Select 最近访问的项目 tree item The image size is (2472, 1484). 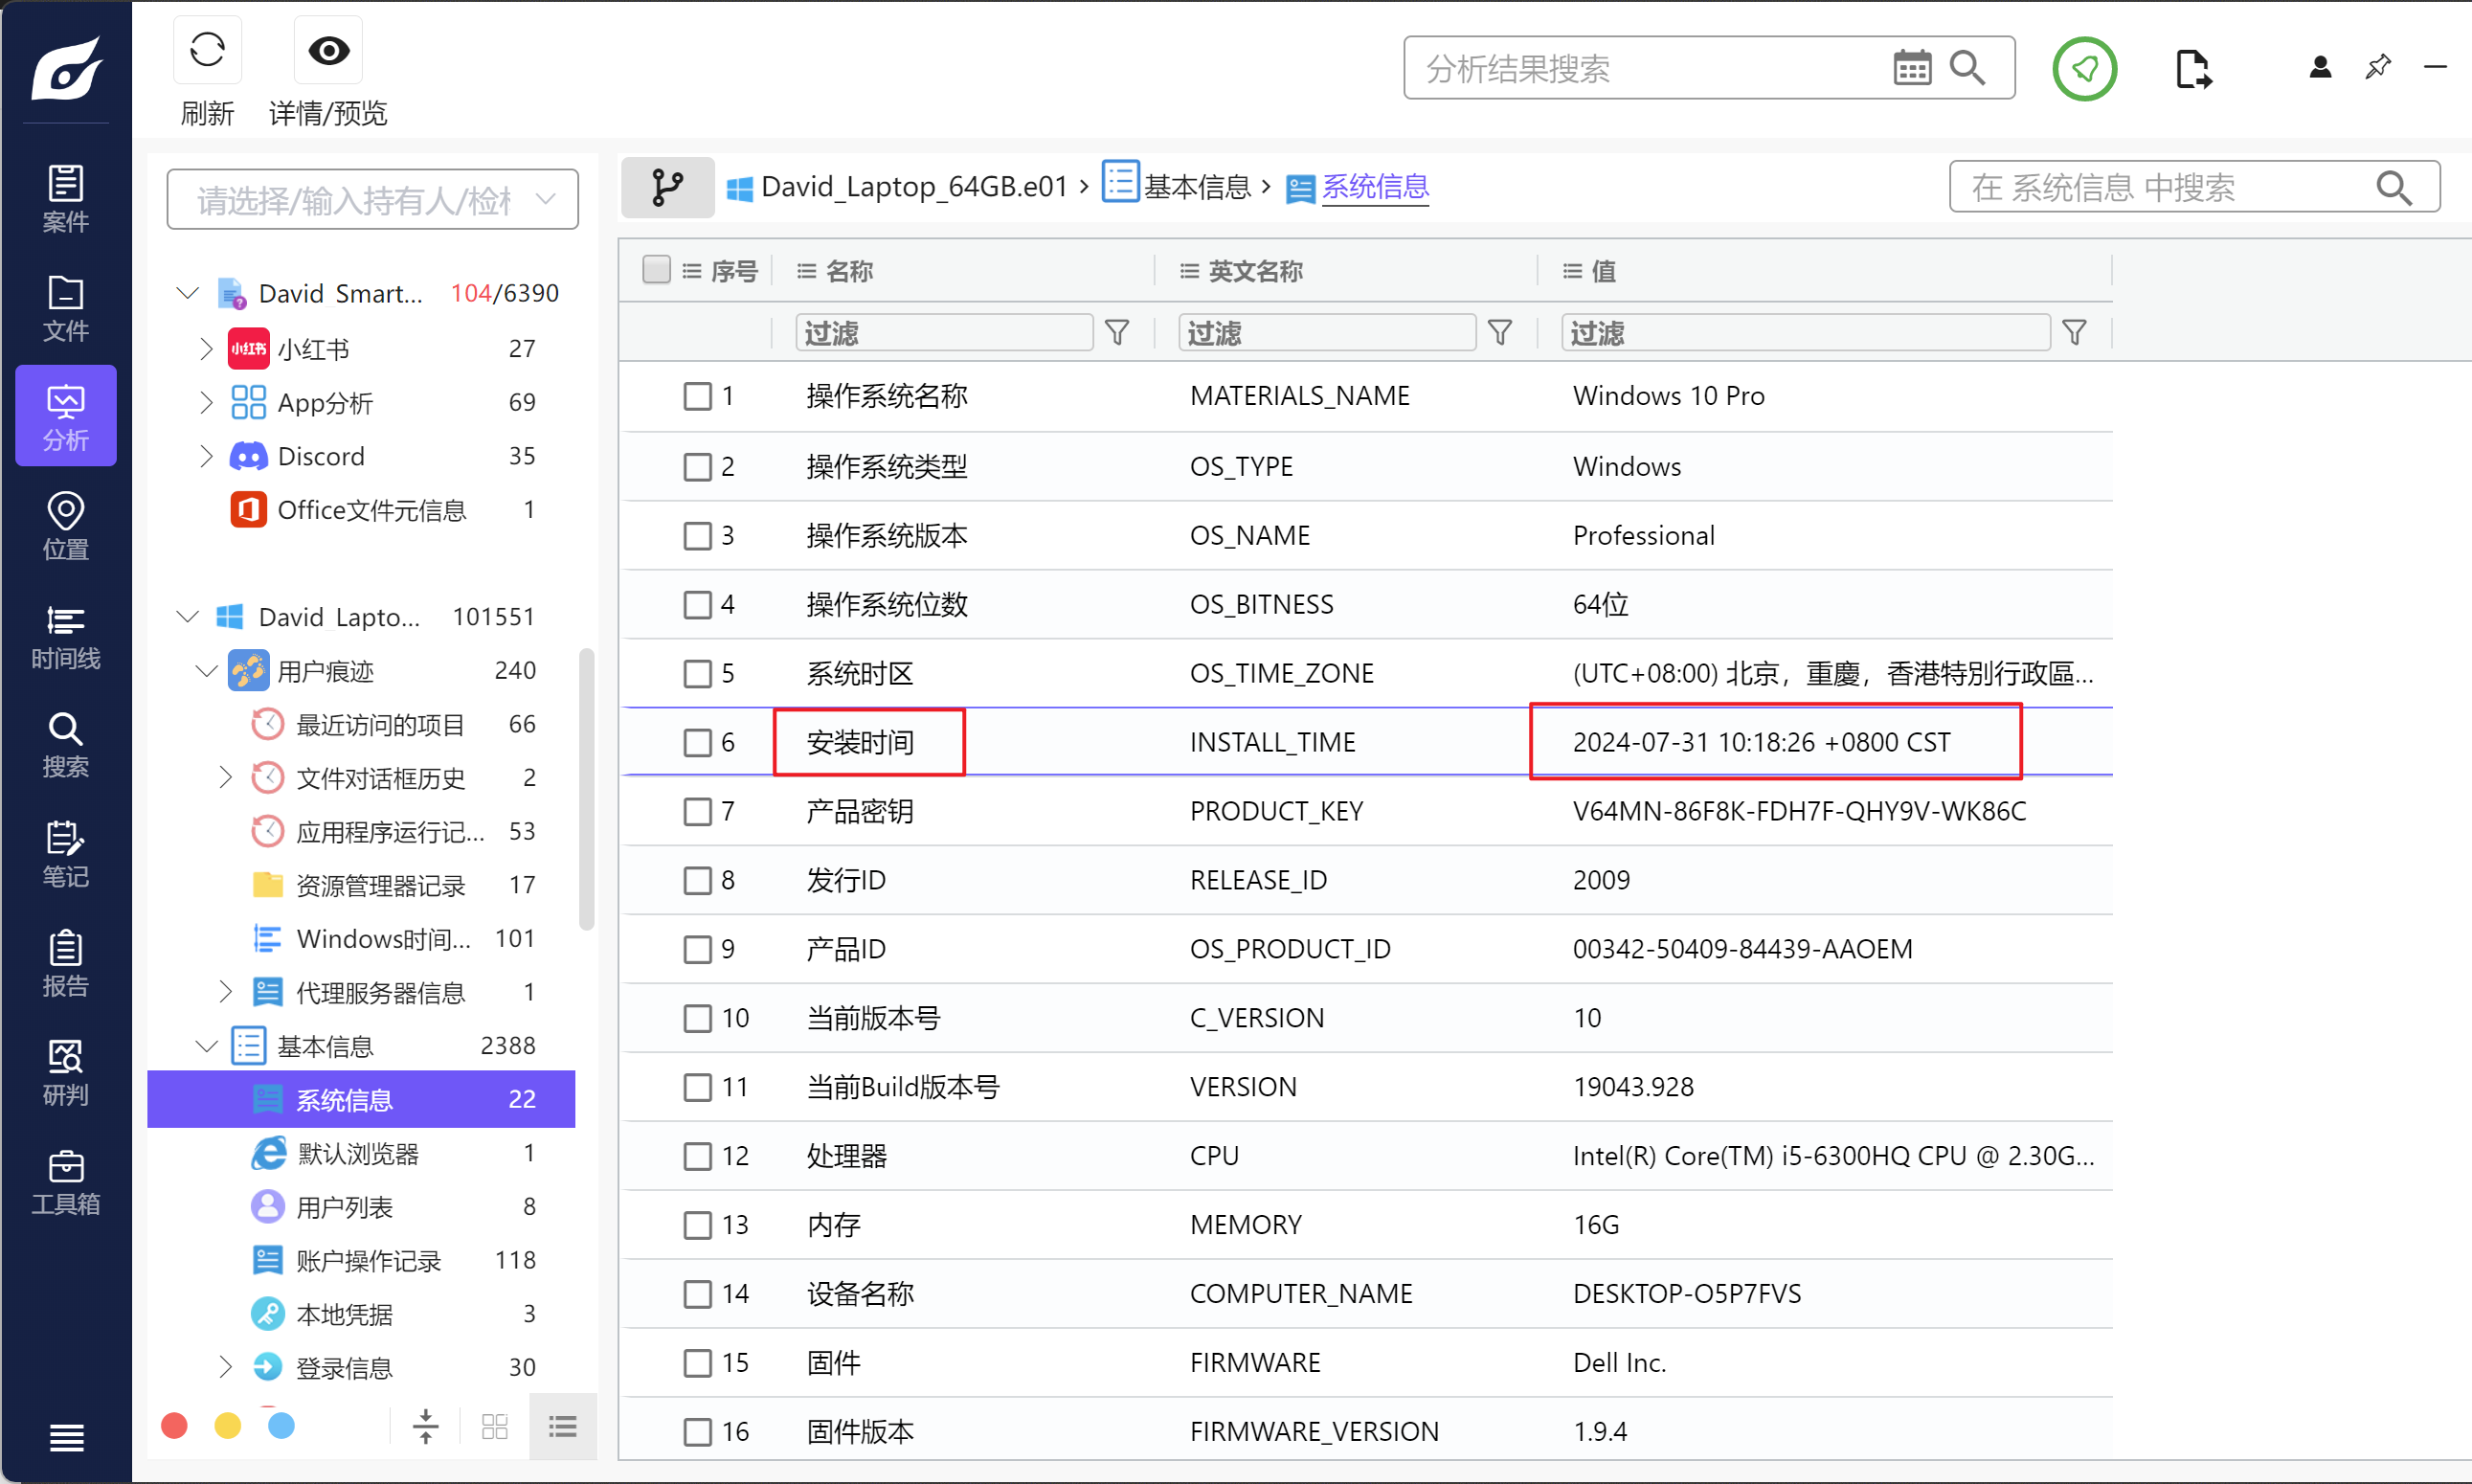pyautogui.click(x=380, y=724)
